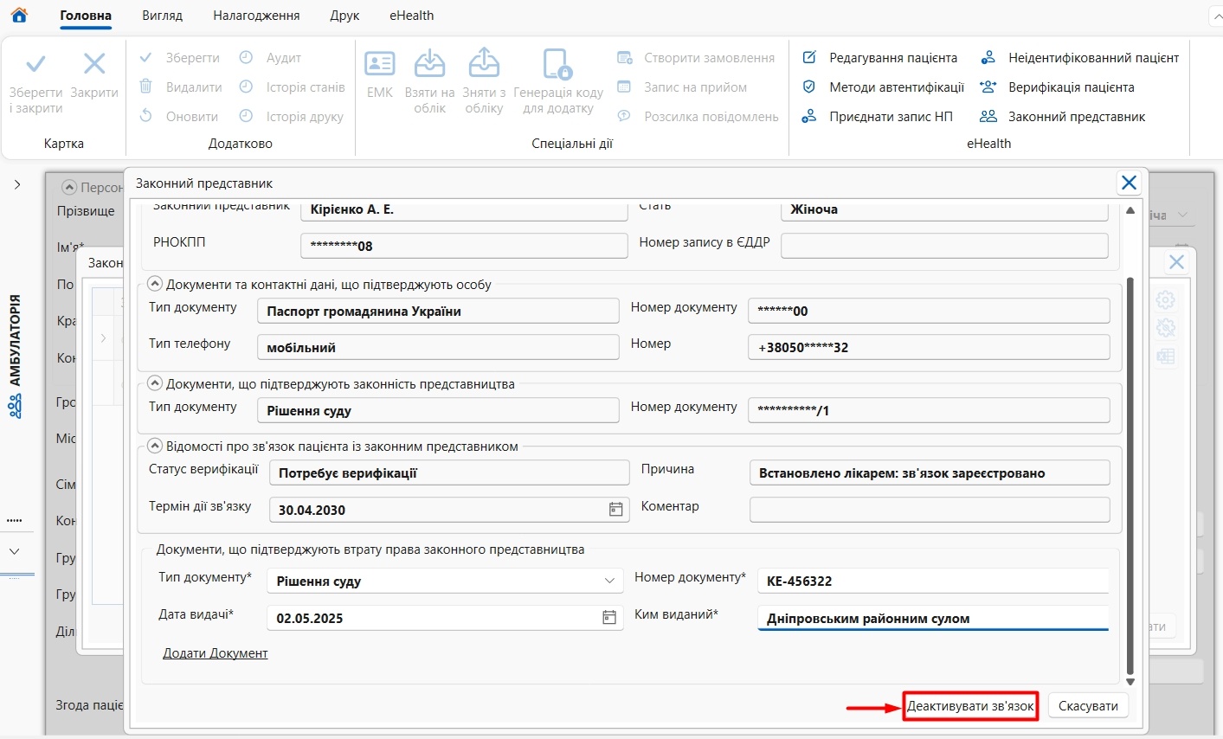Click the Скасувати button
Image resolution: width=1223 pixels, height=739 pixels.
[x=1088, y=706]
